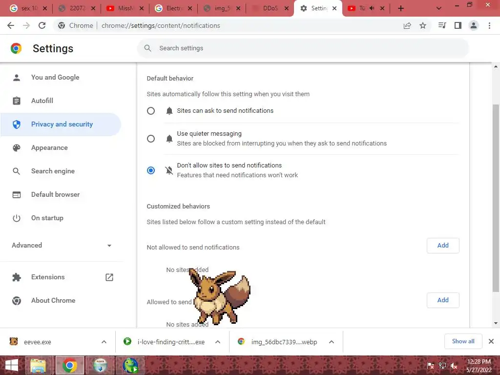The image size is (500, 375).
Task: Reload the current settings page
Action: click(42, 25)
